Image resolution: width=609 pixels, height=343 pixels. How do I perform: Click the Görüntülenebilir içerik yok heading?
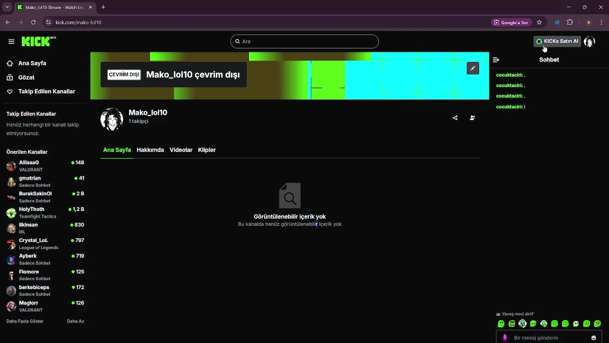290,216
